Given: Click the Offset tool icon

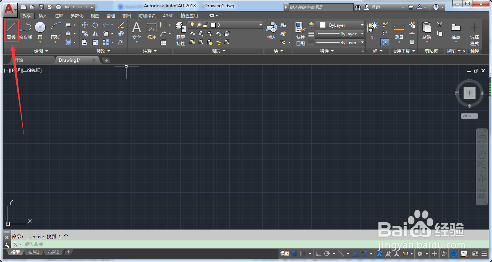Looking at the screenshot, I should (121, 42).
